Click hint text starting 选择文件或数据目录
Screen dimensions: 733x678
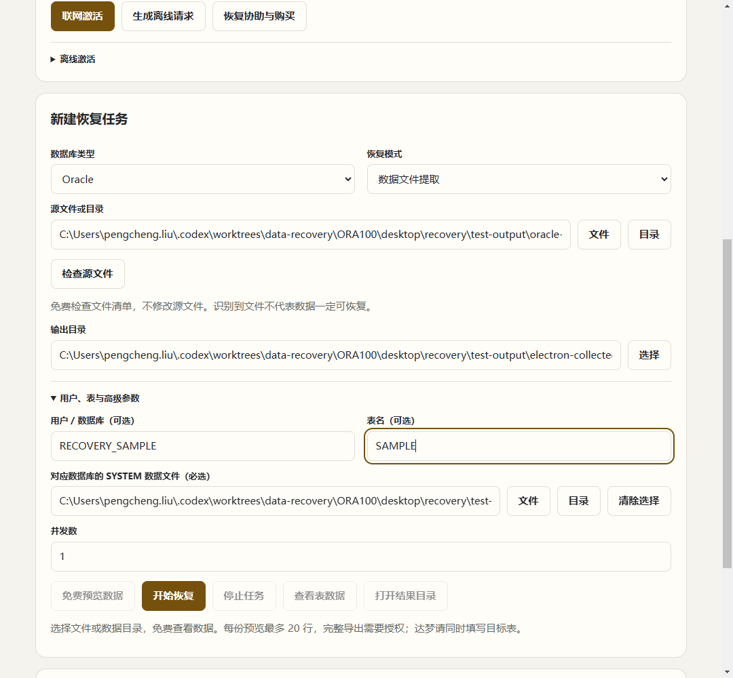pyautogui.click(x=288, y=629)
